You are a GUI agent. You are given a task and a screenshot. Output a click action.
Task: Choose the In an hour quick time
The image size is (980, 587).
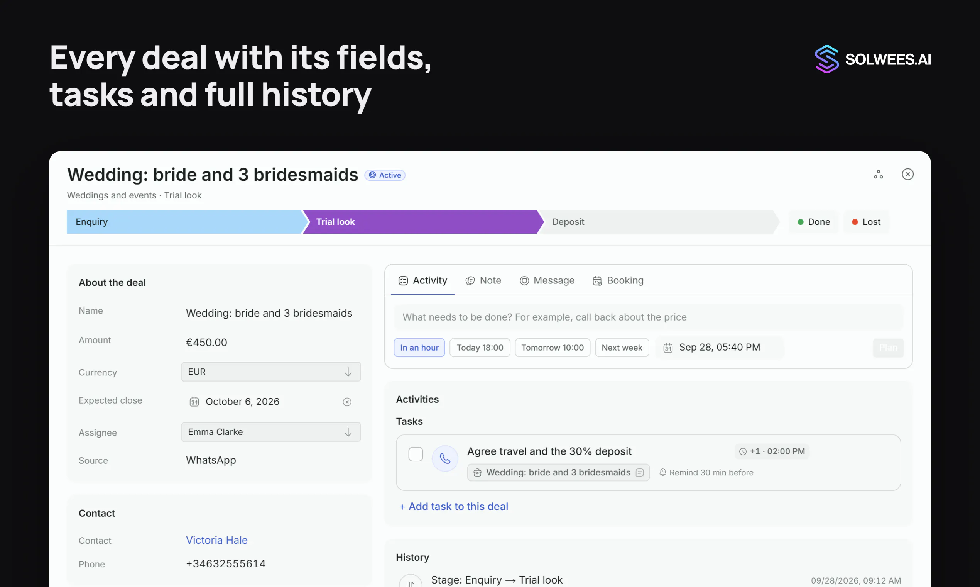[x=419, y=348]
